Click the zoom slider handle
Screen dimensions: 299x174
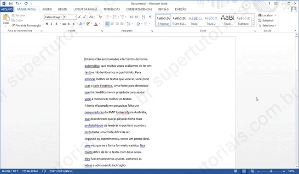point(271,171)
